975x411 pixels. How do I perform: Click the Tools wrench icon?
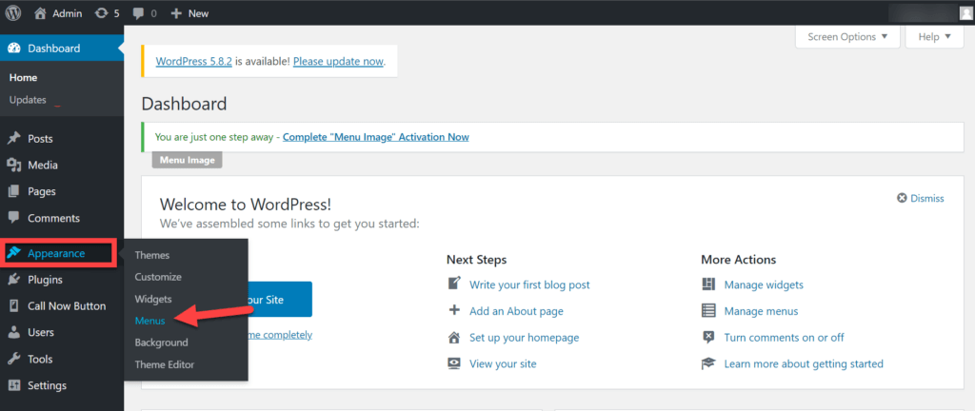pyautogui.click(x=13, y=359)
